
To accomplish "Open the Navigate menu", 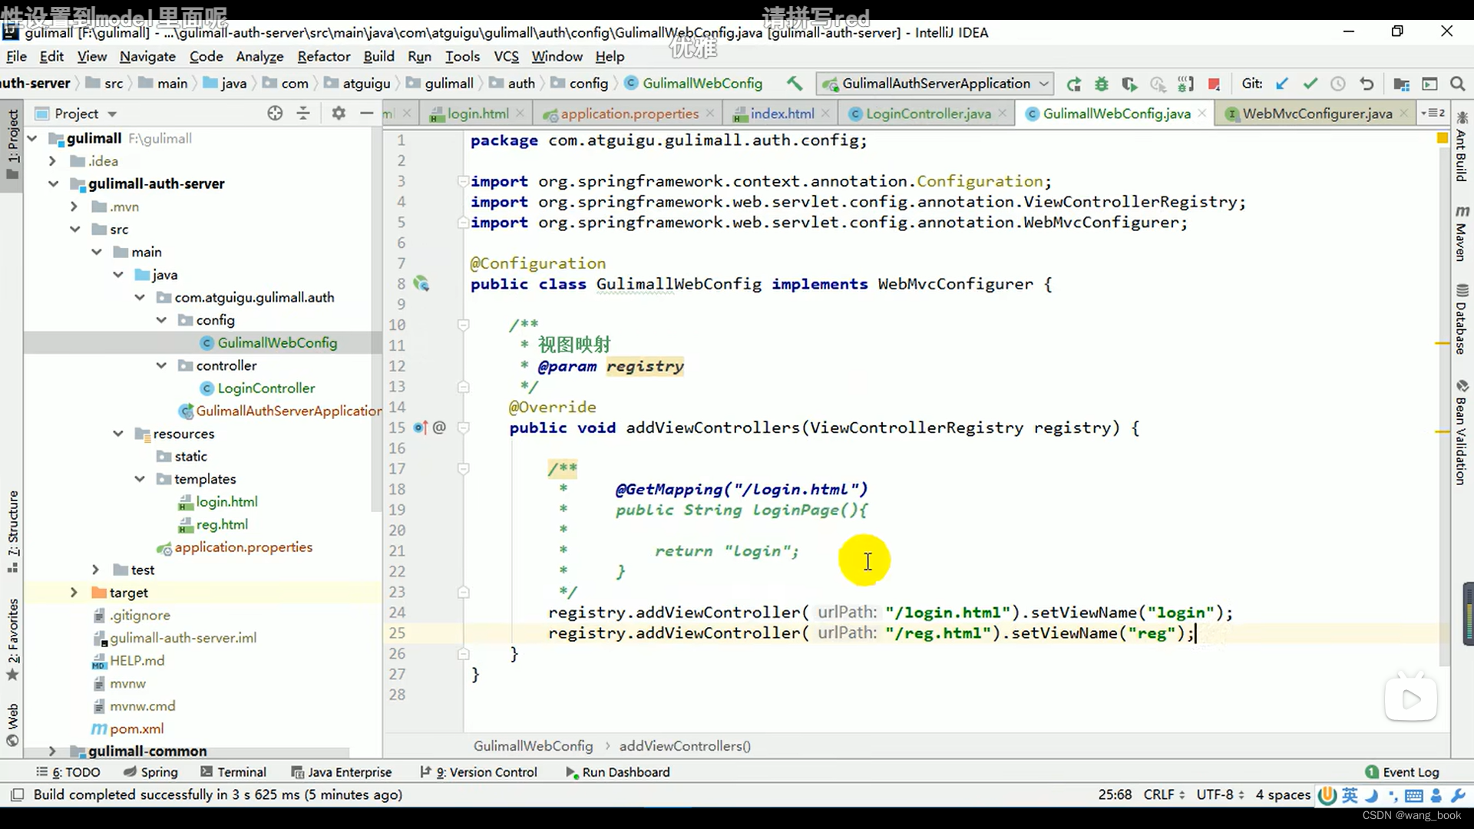I will [x=147, y=56].
